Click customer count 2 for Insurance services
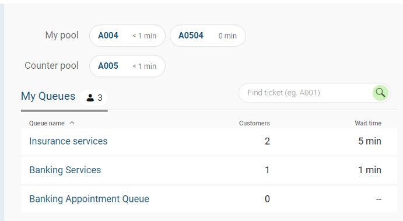 267,141
